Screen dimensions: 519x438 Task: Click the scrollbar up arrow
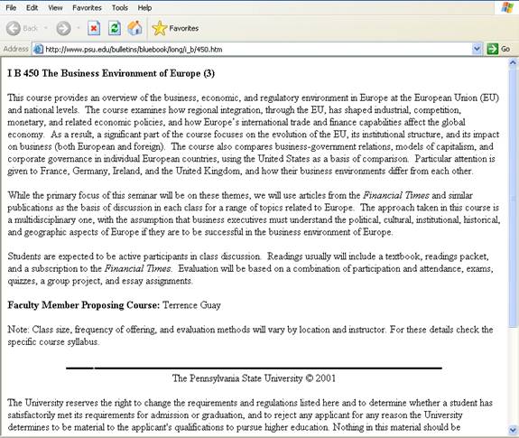[x=513, y=62]
